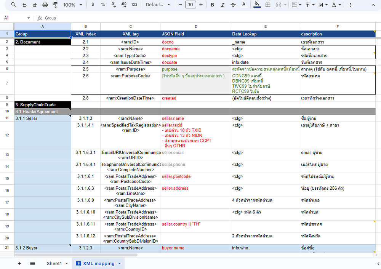Toggle strikethrough formatting

click(233, 5)
